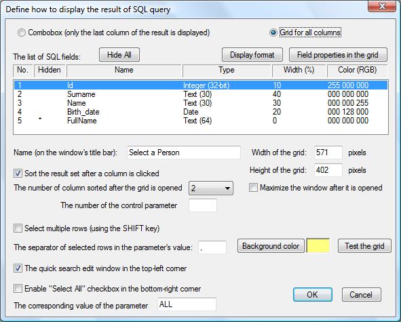
Task: Enable the "Select All" checkbox option
Action: point(18,289)
